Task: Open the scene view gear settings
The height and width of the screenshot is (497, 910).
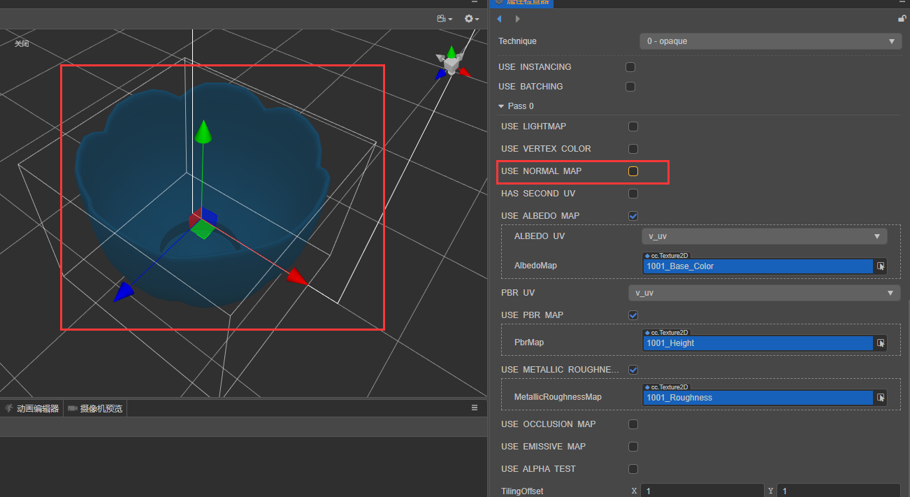Action: click(x=472, y=19)
